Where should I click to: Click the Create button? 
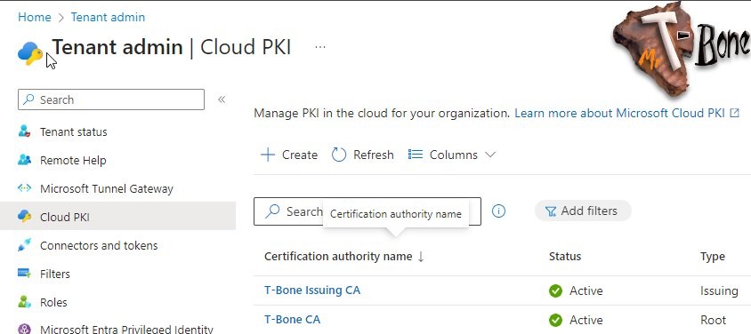pyautogui.click(x=289, y=155)
